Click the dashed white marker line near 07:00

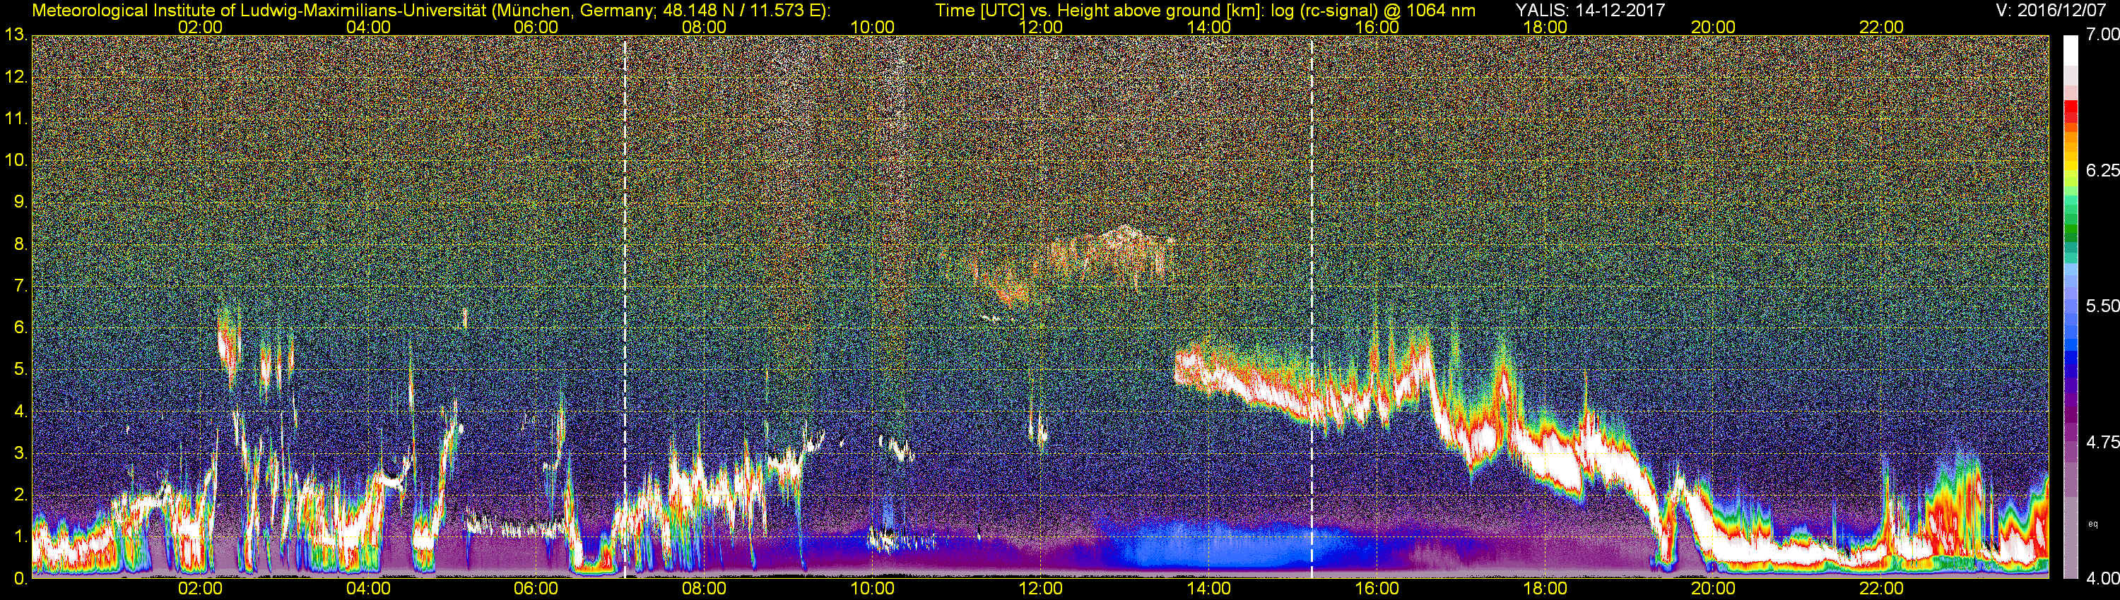(x=625, y=306)
